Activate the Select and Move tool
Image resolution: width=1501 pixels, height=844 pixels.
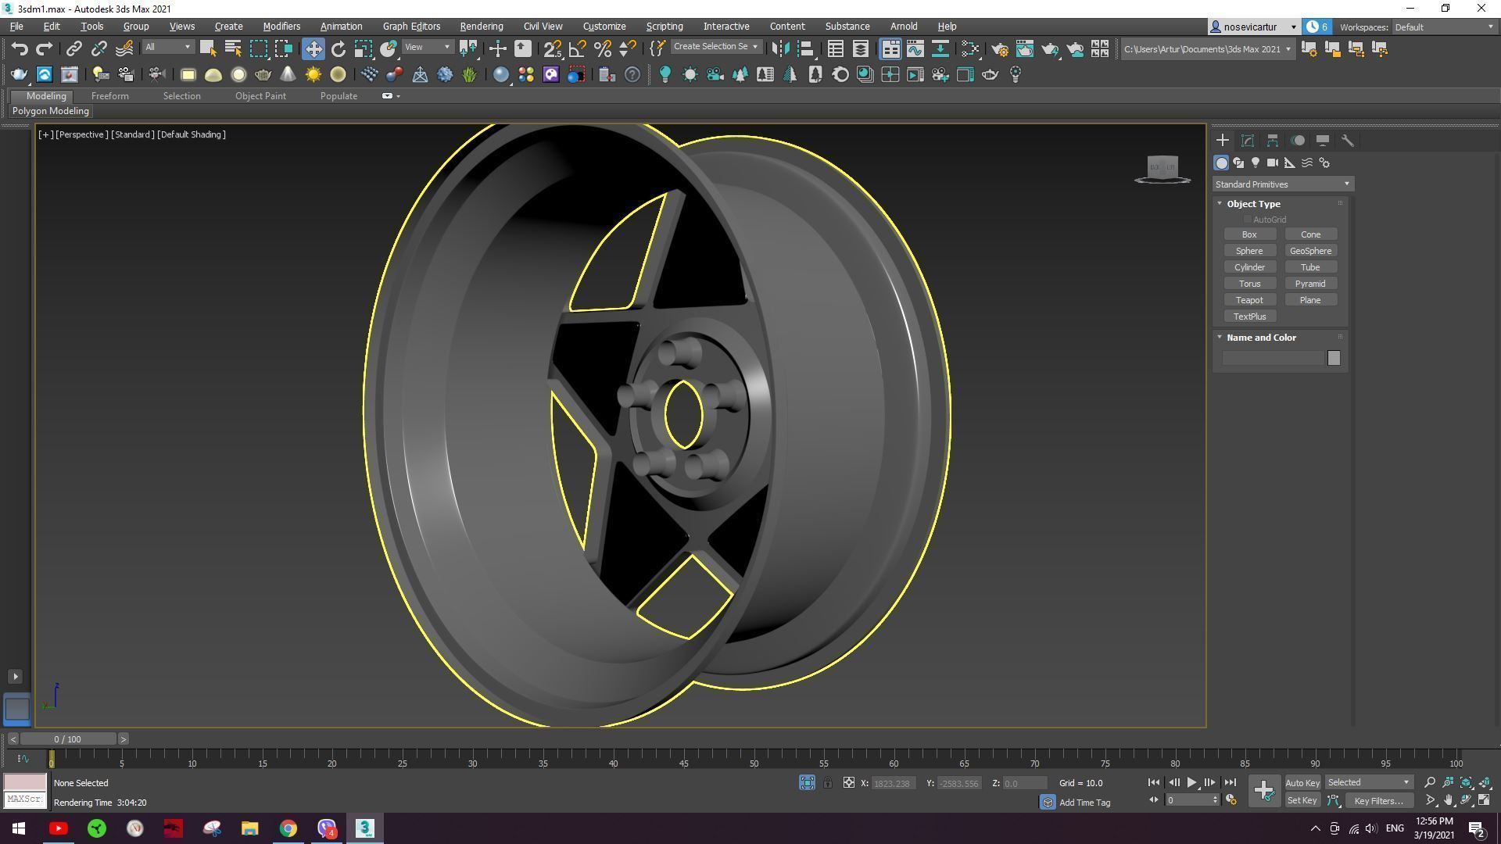(313, 48)
